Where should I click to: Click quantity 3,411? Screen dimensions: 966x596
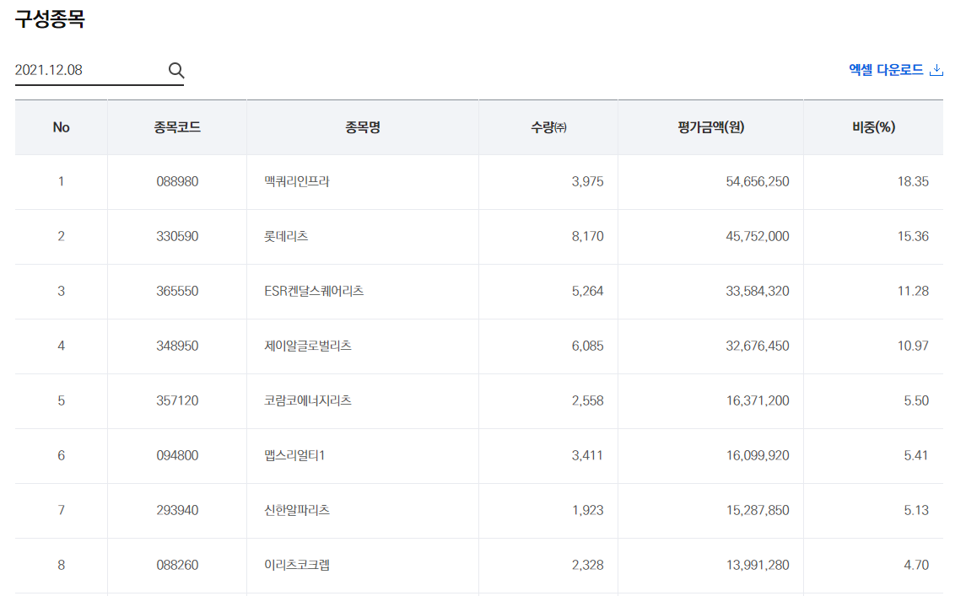click(588, 455)
